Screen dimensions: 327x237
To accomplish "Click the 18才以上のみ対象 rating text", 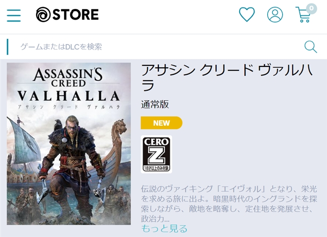I will pos(156,168).
